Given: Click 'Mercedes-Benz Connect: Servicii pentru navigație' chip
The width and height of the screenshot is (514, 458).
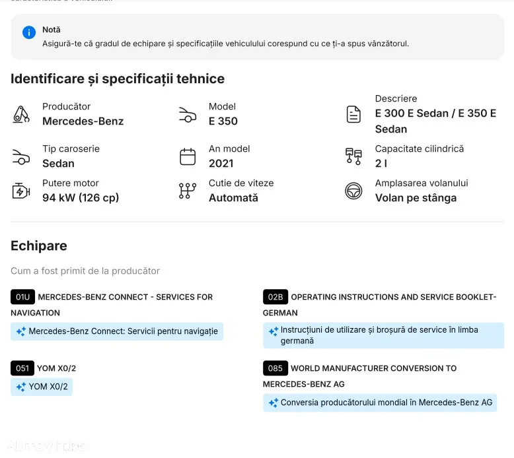Looking at the screenshot, I should 117,331.
